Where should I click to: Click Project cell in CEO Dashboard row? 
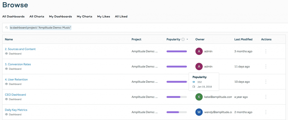(x=145, y=97)
